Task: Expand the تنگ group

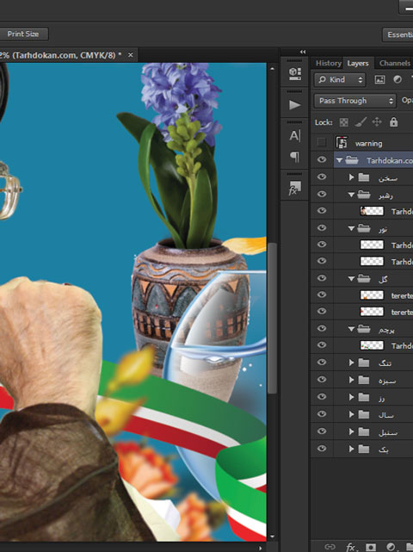Action: pyautogui.click(x=351, y=363)
